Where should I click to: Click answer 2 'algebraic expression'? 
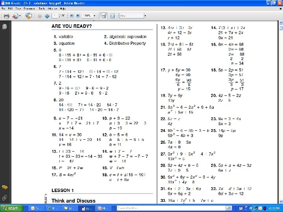tap(128, 37)
